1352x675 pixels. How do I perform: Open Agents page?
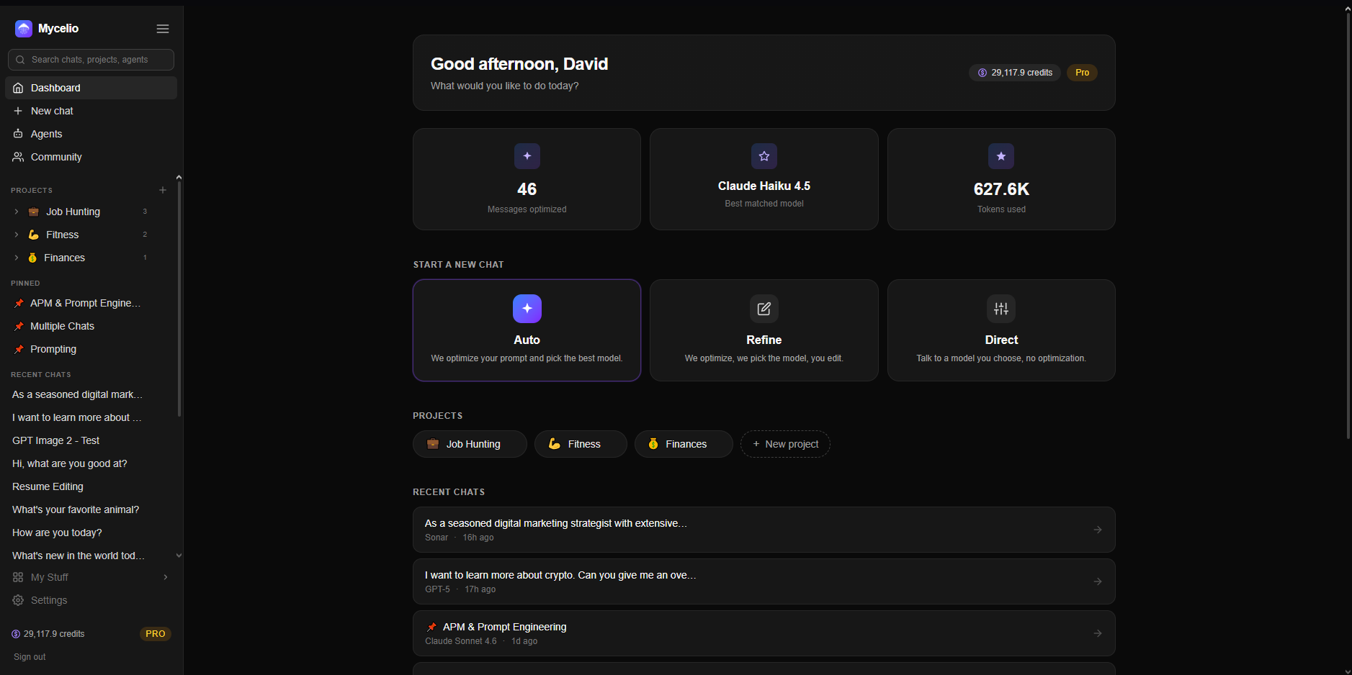tap(91, 134)
